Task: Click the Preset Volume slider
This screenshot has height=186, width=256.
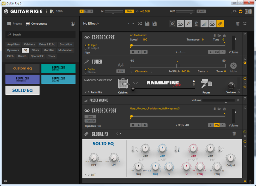Action: coord(219,100)
